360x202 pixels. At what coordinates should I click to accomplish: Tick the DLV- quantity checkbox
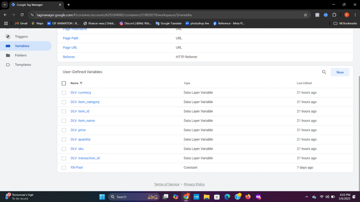(64, 140)
